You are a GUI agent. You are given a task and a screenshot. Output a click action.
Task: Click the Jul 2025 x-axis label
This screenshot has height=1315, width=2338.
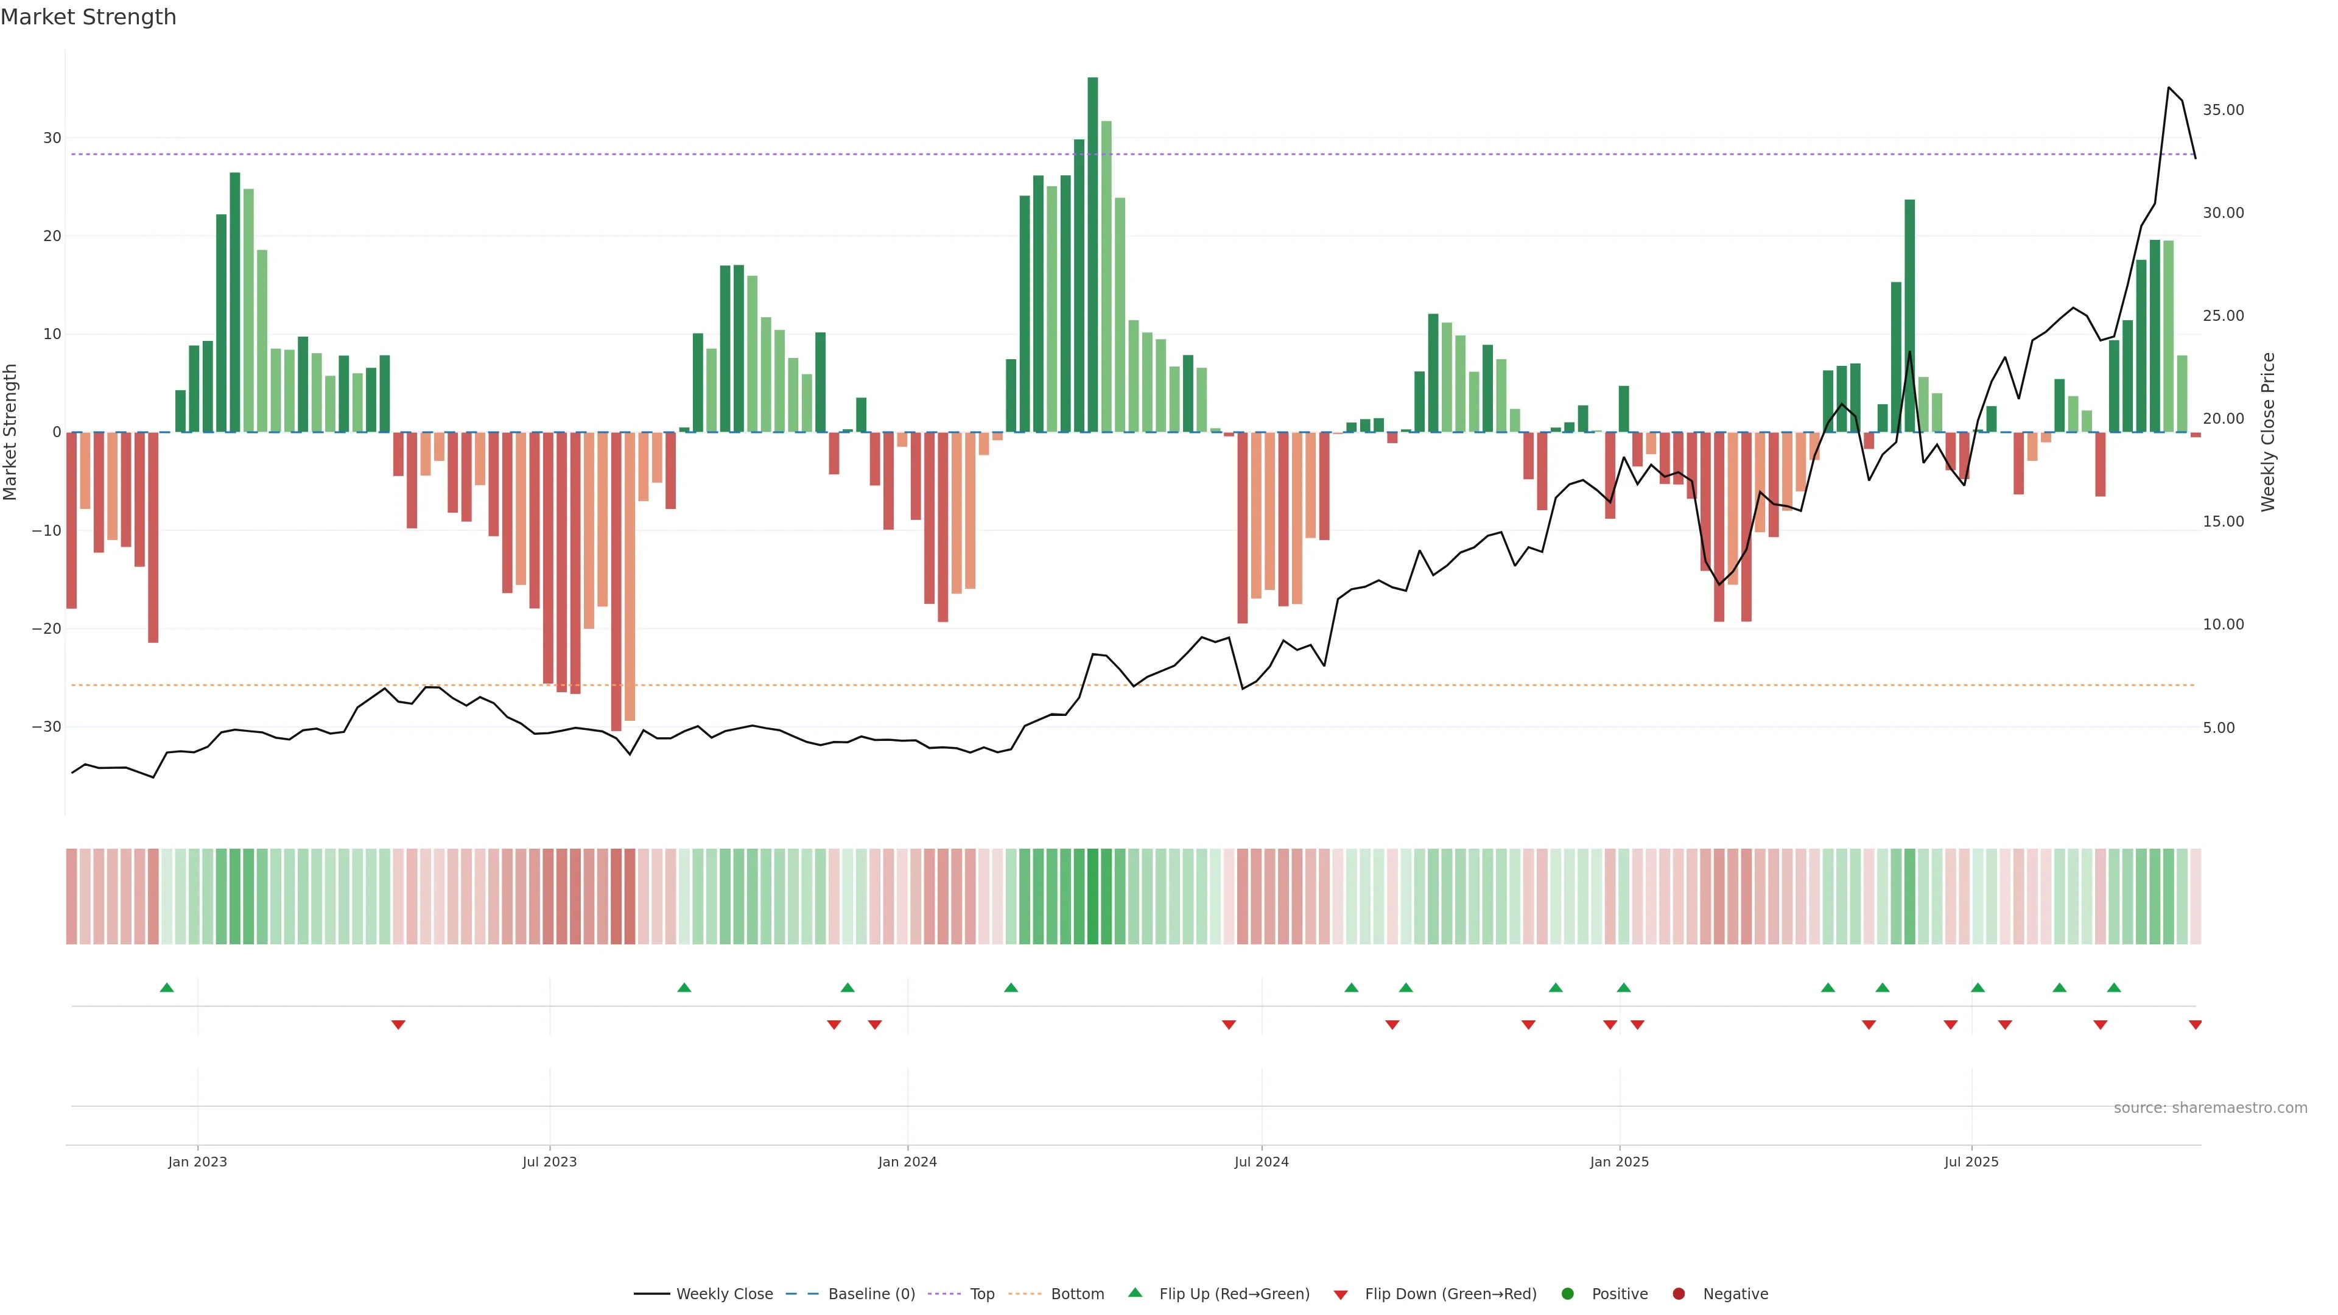[x=1971, y=1162]
